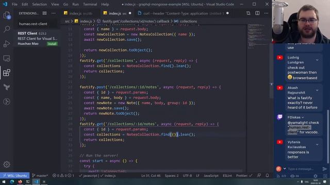Open Extensions panel more actions ellipsis
This screenshot has height=185, width=330.
(54, 13)
